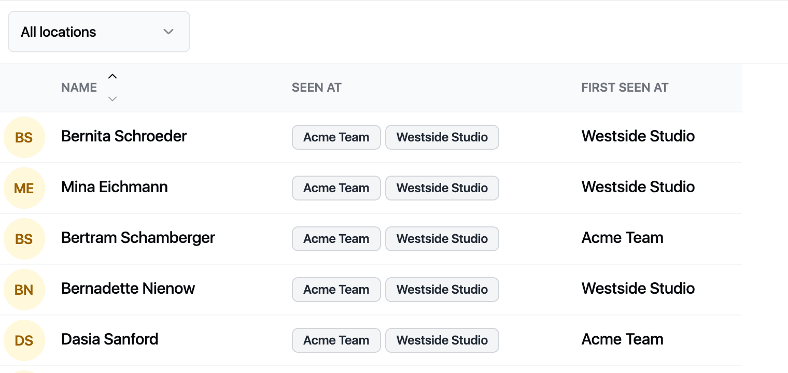Click Acme Team tag for Bernita Schroeder

coord(336,137)
